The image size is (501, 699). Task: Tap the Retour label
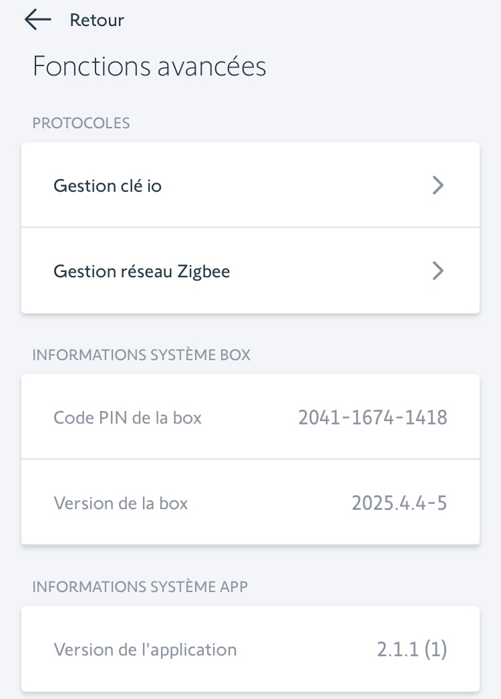pos(97,20)
